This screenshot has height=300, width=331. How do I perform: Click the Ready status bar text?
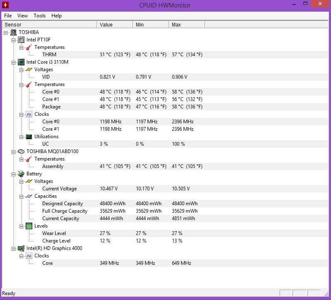click(x=9, y=293)
